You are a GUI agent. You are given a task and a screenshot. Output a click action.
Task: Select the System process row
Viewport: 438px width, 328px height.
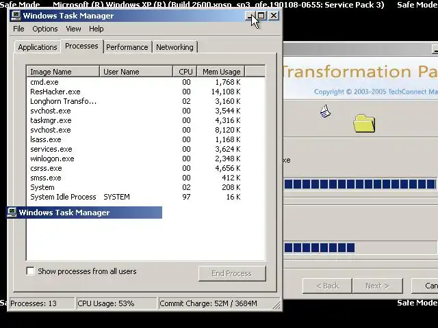click(146, 187)
